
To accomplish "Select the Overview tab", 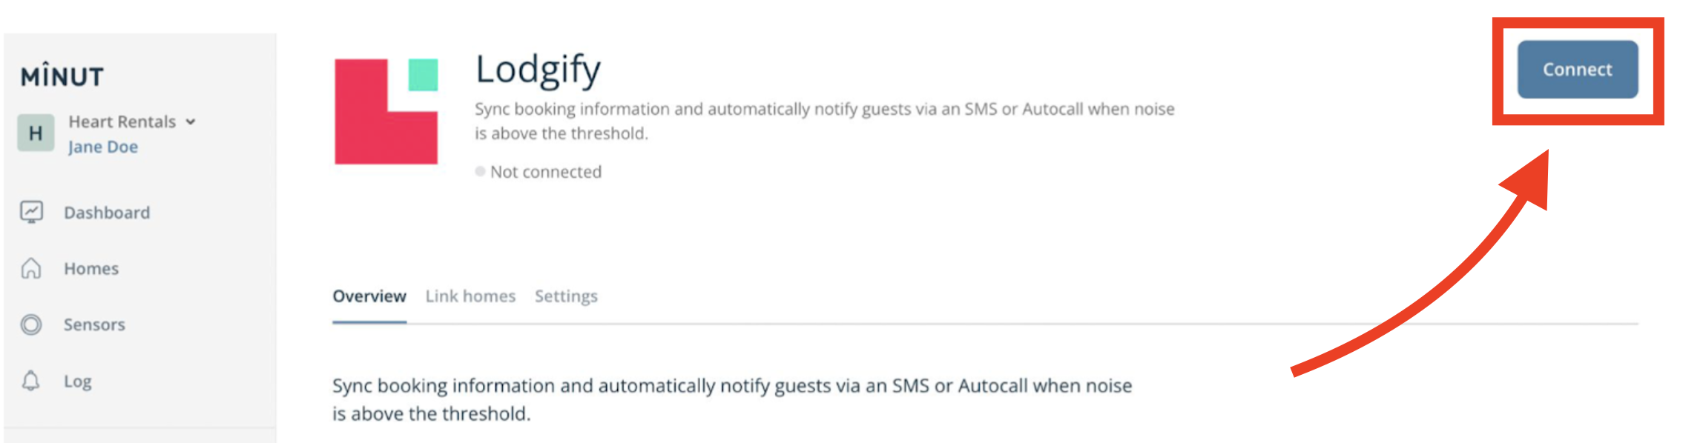I will coord(369,296).
